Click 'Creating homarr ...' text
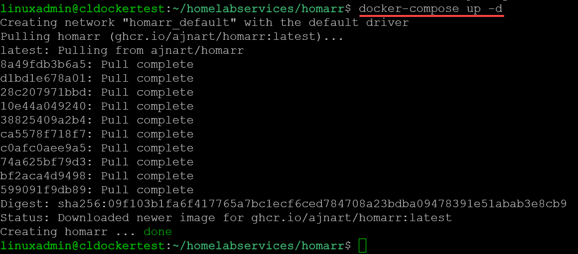The height and width of the screenshot is (254, 578). click(x=68, y=232)
